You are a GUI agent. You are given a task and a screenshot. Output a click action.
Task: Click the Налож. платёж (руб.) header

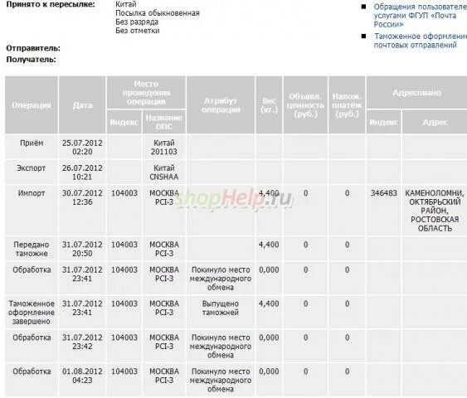click(347, 105)
